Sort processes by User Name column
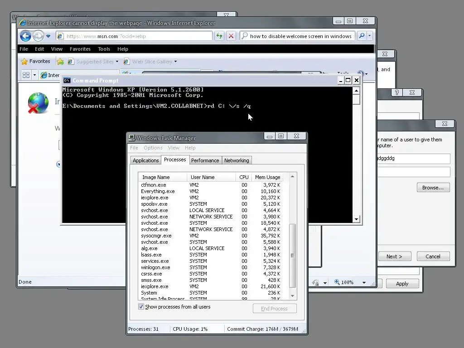464x348 pixels. (211, 177)
